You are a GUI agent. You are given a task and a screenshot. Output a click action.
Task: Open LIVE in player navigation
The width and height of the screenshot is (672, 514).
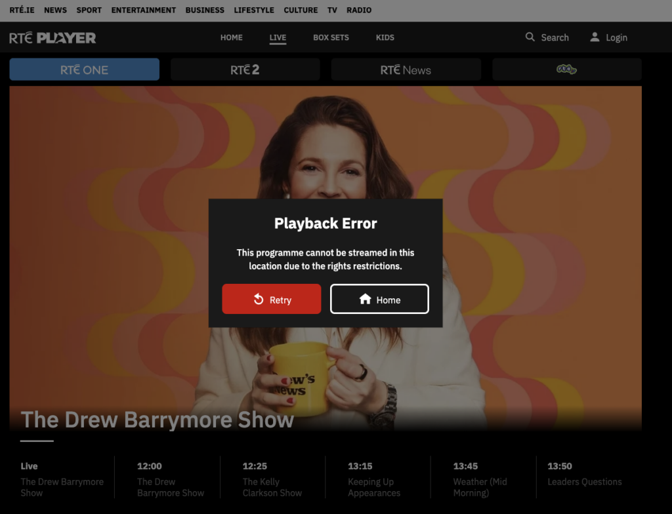[278, 37]
